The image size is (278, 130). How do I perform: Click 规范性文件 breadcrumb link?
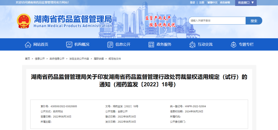click(x=115, y=59)
